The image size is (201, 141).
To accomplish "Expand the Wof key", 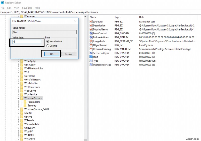I will 18,72.
